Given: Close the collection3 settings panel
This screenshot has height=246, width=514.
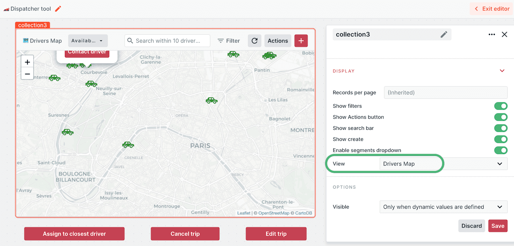Looking at the screenshot, I should tap(505, 34).
